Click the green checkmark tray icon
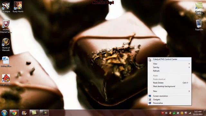 coord(174,113)
